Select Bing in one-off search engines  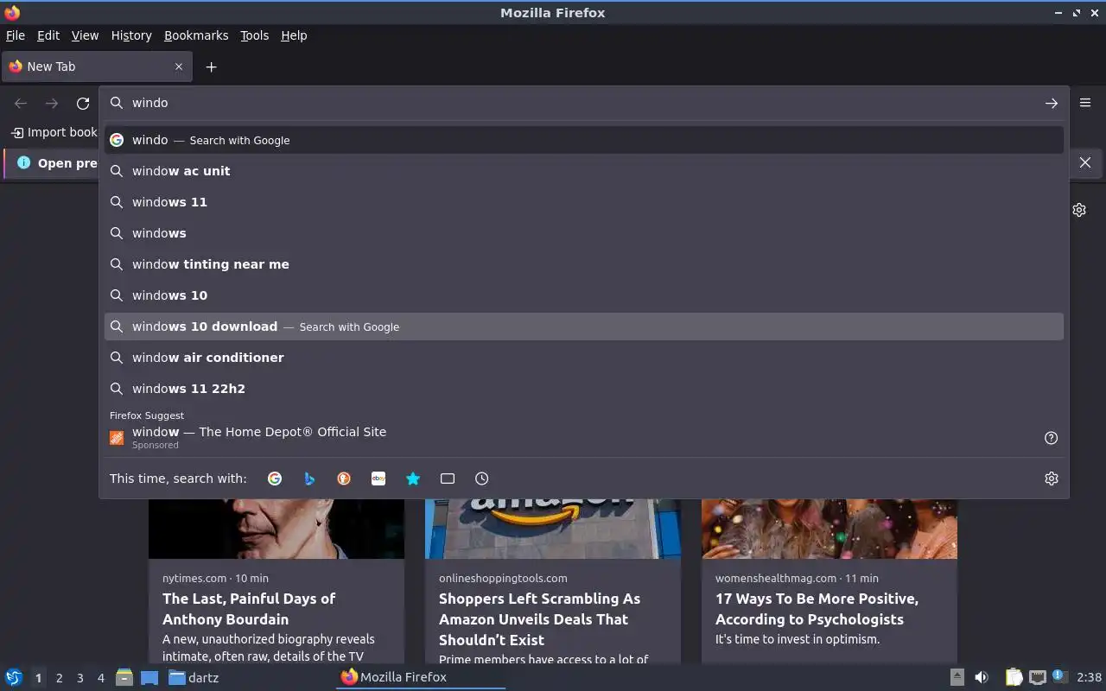click(309, 479)
